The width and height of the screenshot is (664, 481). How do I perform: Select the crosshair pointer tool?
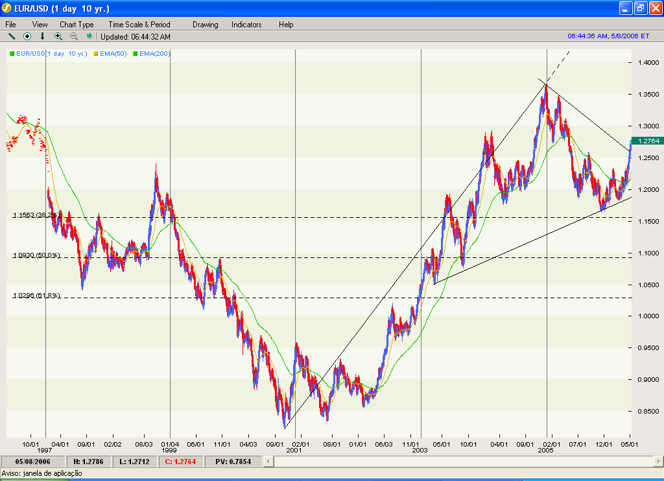click(x=27, y=36)
